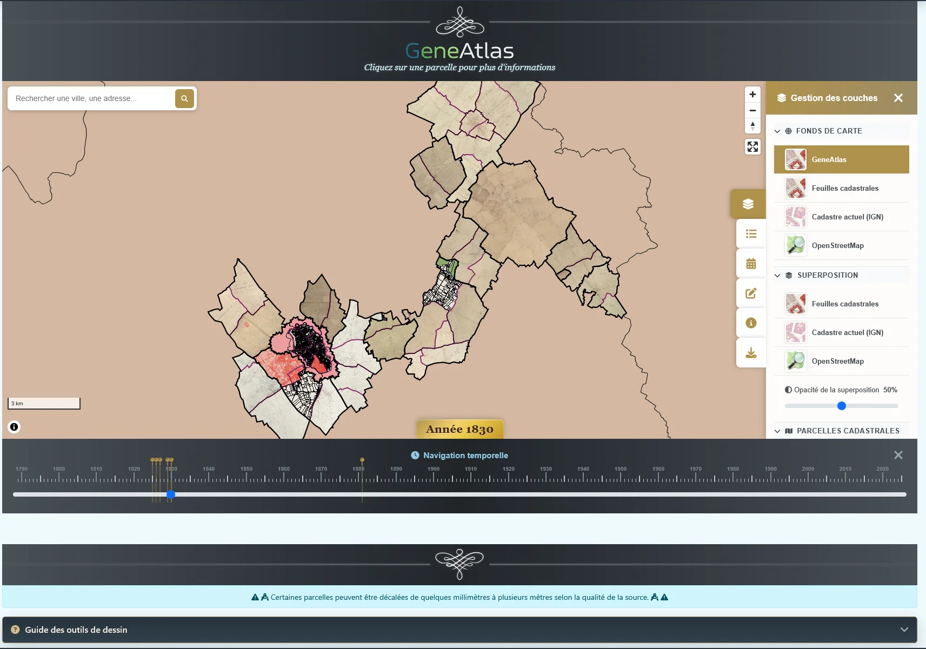Collapse the FONDS DE CARTE section
Screen dimensions: 926x649
tap(842, 131)
